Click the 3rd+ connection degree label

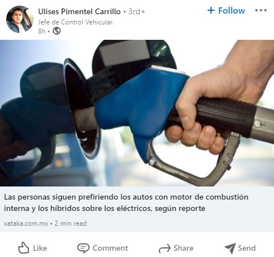137,11
